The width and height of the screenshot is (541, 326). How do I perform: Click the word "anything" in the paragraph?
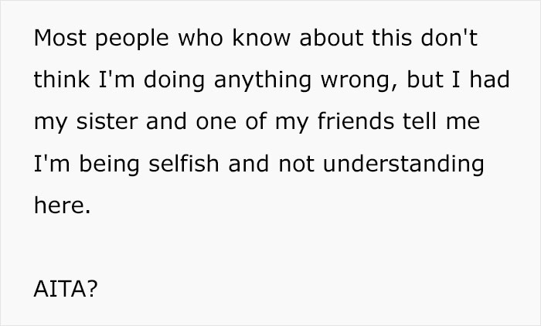click(x=263, y=80)
